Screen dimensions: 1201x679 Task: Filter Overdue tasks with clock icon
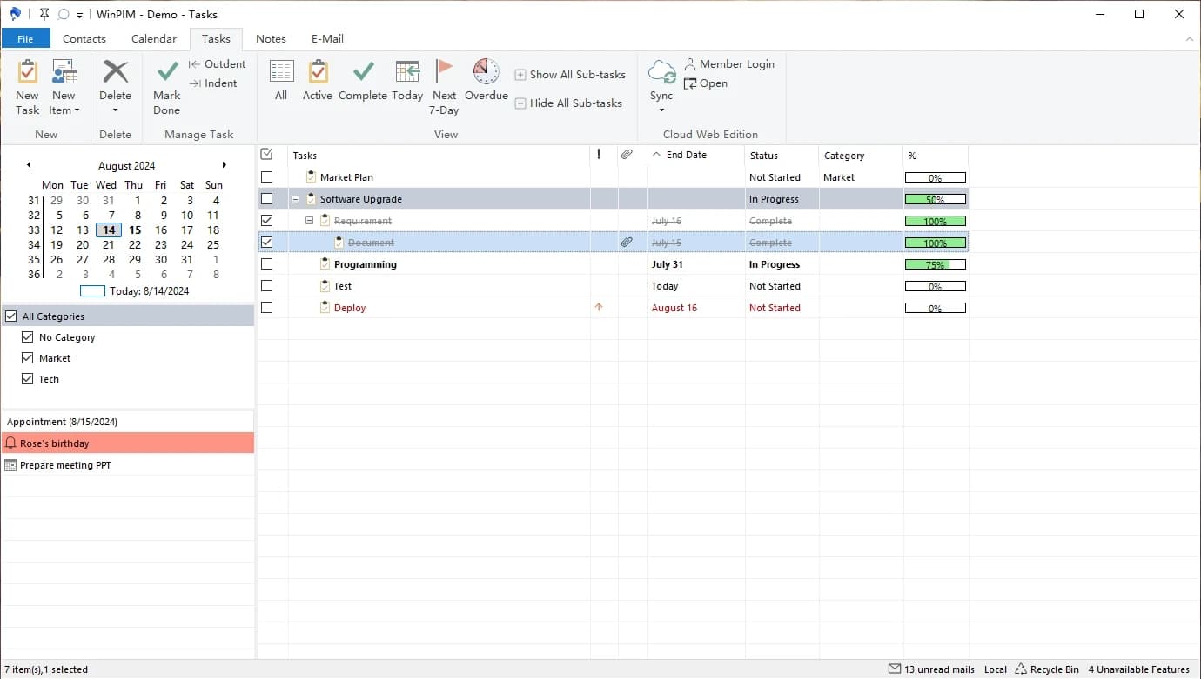[x=486, y=73]
